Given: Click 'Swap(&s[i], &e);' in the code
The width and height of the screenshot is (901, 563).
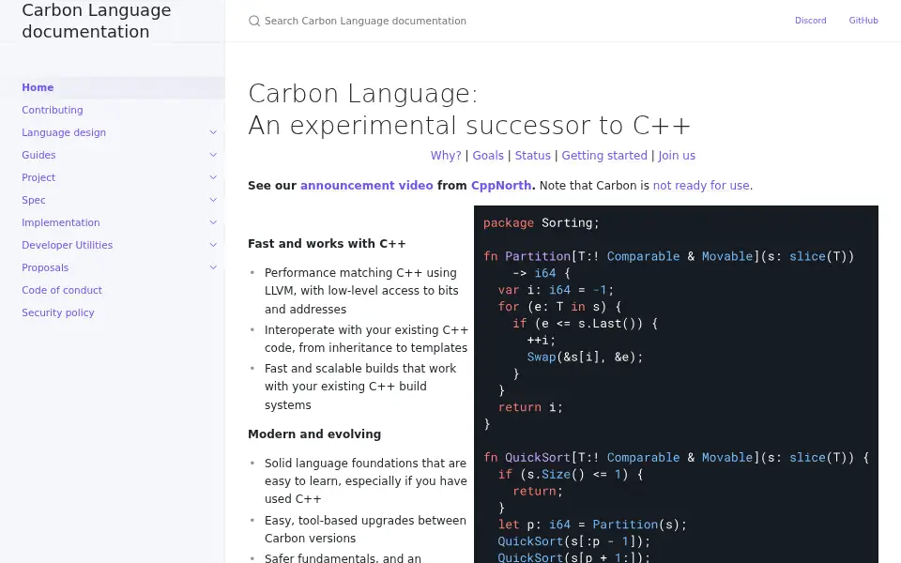Looking at the screenshot, I should tap(585, 357).
